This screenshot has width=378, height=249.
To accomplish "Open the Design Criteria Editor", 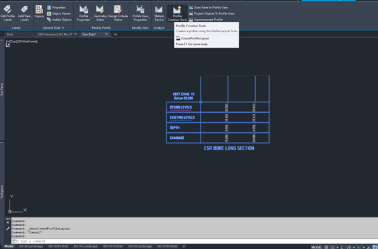I will click(118, 12).
